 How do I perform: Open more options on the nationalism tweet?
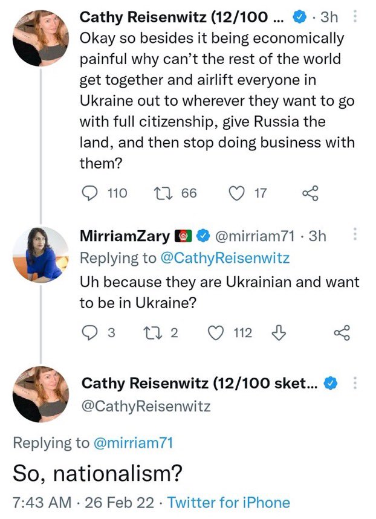click(x=355, y=383)
